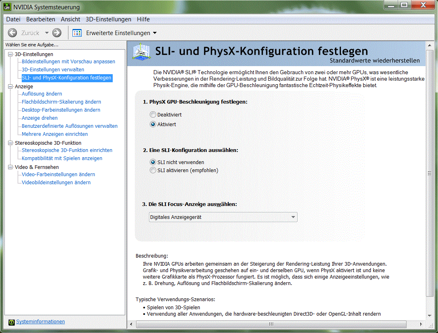Open Mehrere Anzeigen einrichten
Screen dimensions: 438x333
point(55,134)
